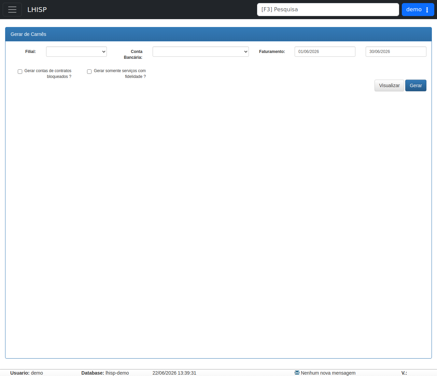Click the Faturamento end date field
Viewport: 437px width, 376px height.
coord(396,52)
